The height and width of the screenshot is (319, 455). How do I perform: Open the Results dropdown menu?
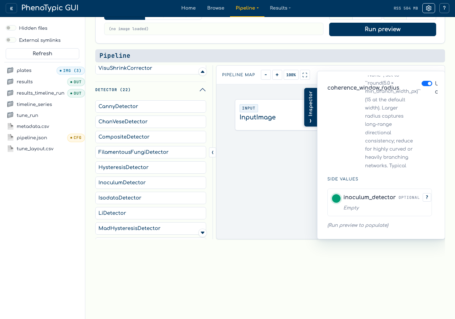[280, 8]
